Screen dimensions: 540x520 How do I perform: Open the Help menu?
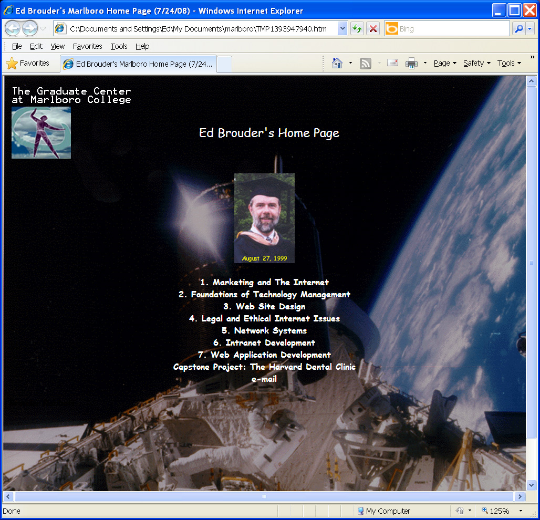tap(142, 46)
